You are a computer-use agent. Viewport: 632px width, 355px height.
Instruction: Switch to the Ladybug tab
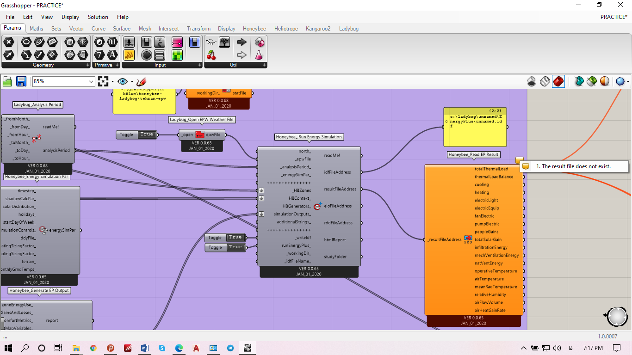[x=349, y=29]
